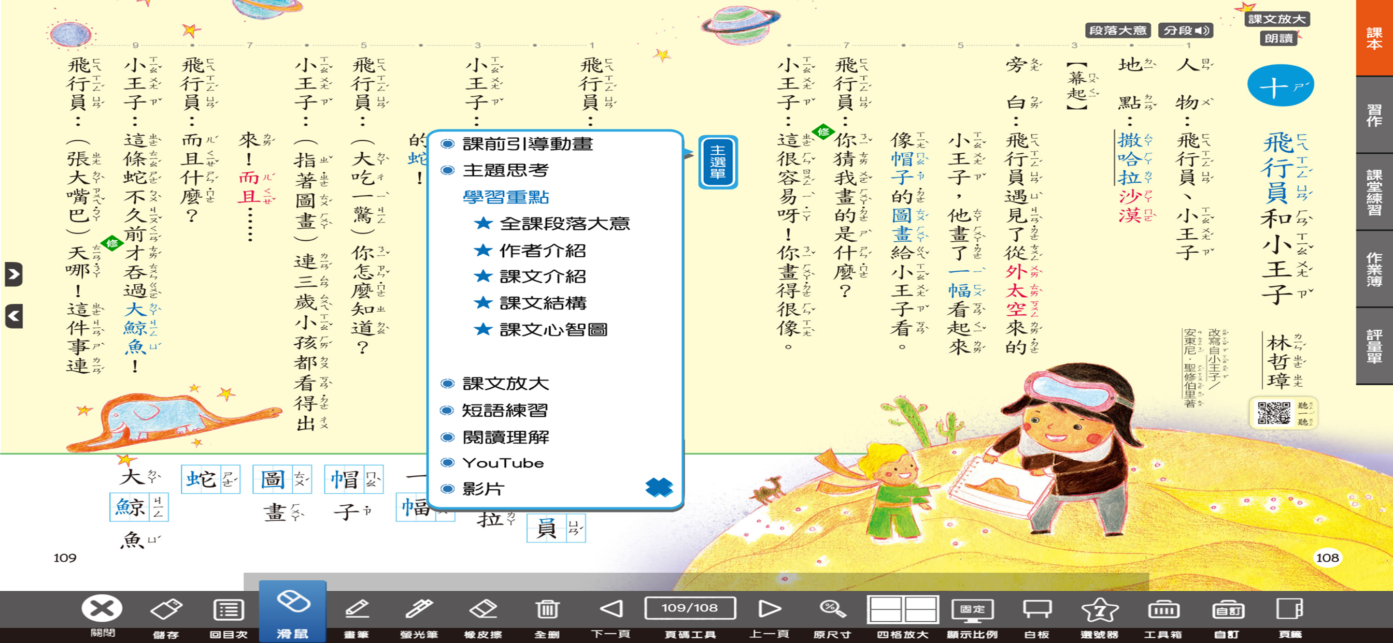1393x643 pixels.
Task: Select the 畫筆 pen tool
Action: point(357,609)
